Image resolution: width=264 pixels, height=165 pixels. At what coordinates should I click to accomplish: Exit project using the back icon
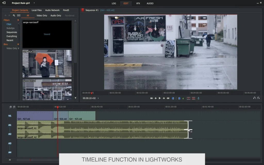click(x=4, y=3)
